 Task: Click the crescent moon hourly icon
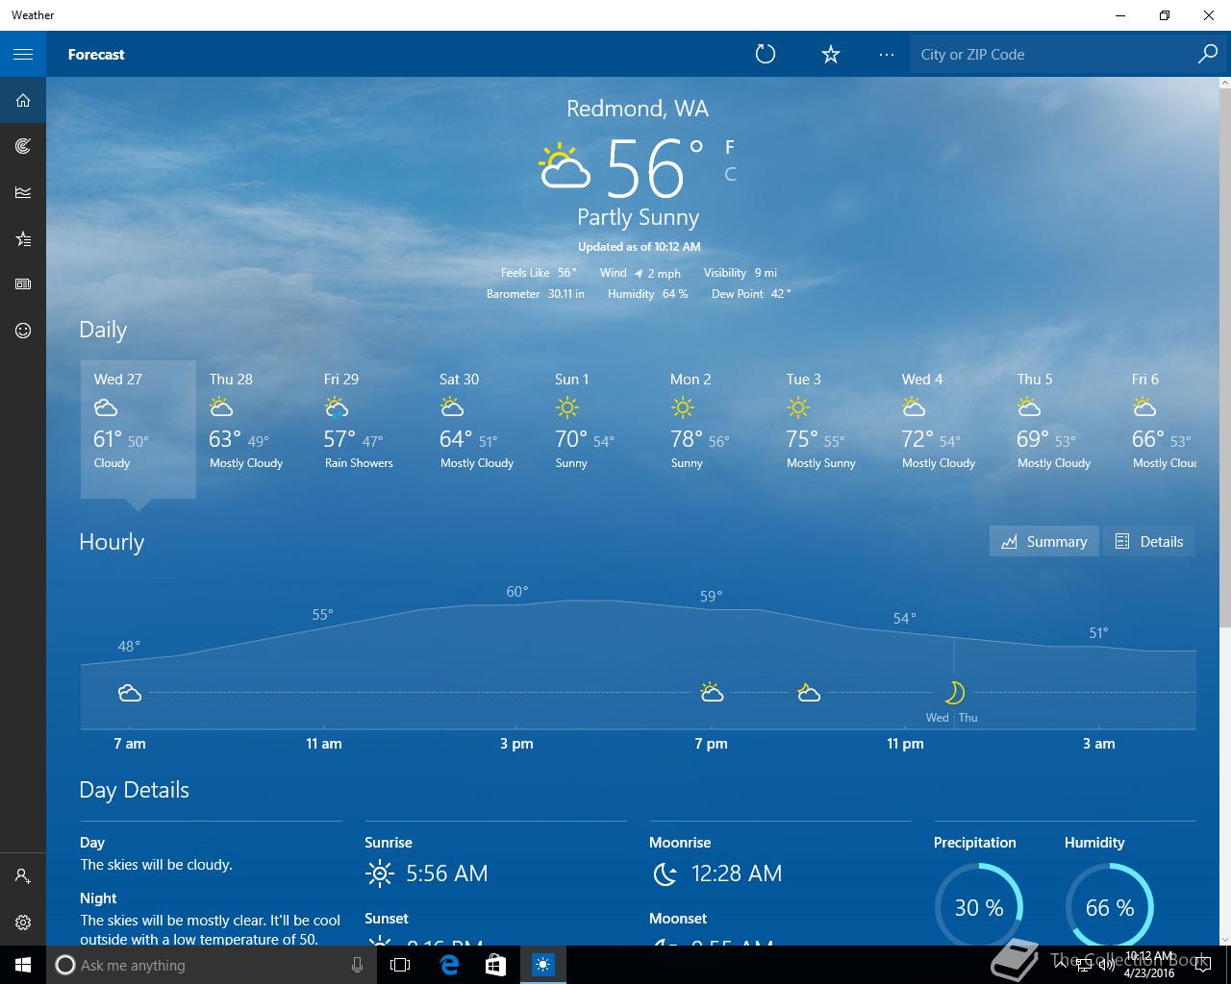(954, 692)
